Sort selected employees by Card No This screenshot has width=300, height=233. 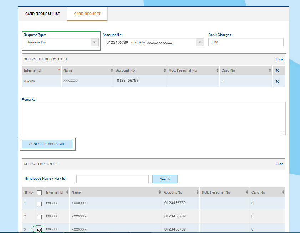[x=245, y=70]
